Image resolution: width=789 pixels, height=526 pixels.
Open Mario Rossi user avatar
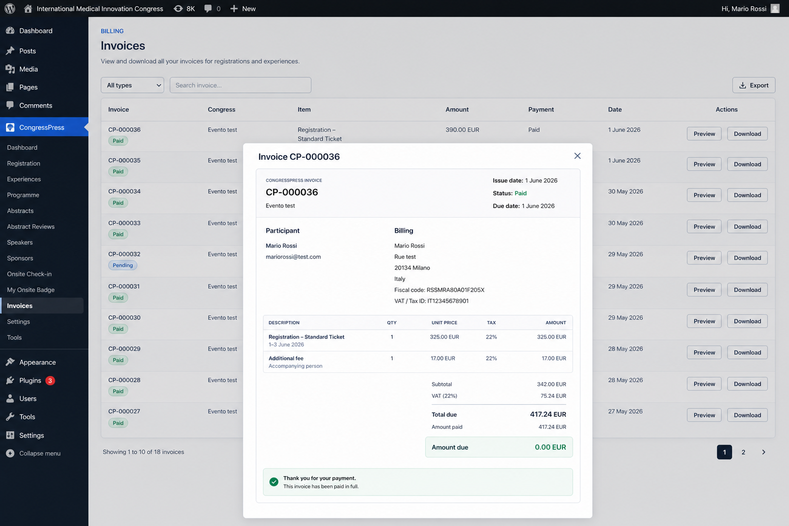775,9
